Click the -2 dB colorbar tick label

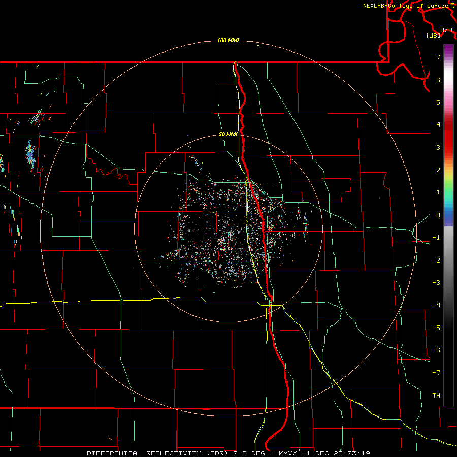click(436, 260)
